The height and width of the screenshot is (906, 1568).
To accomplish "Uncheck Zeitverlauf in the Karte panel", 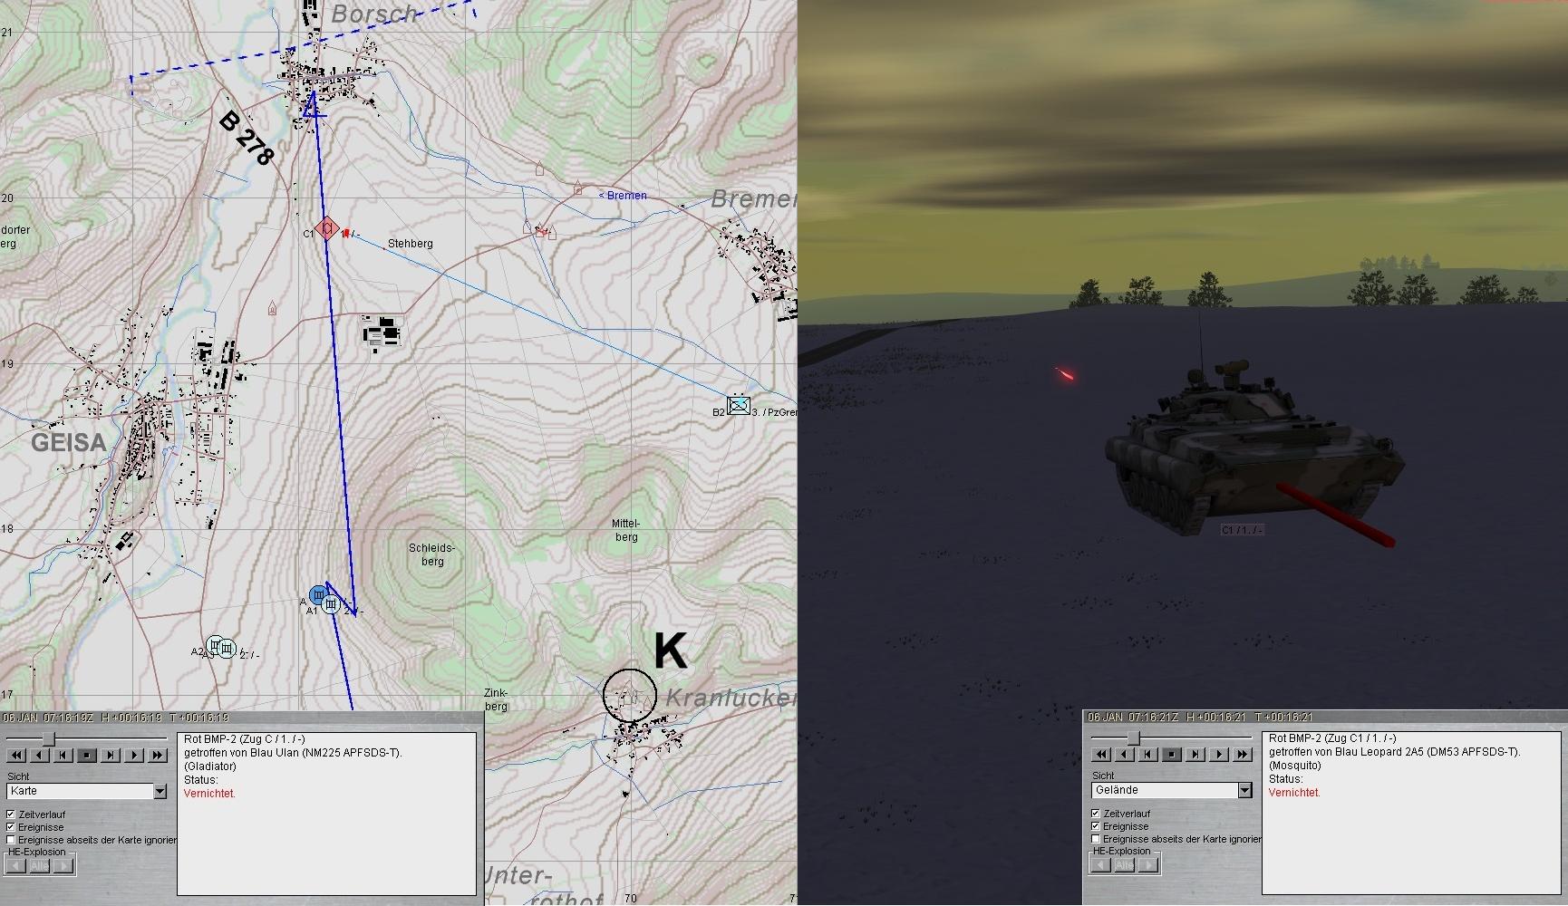I will [11, 814].
